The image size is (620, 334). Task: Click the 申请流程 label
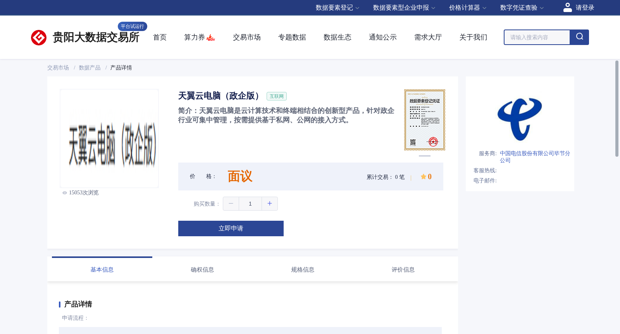(75, 318)
